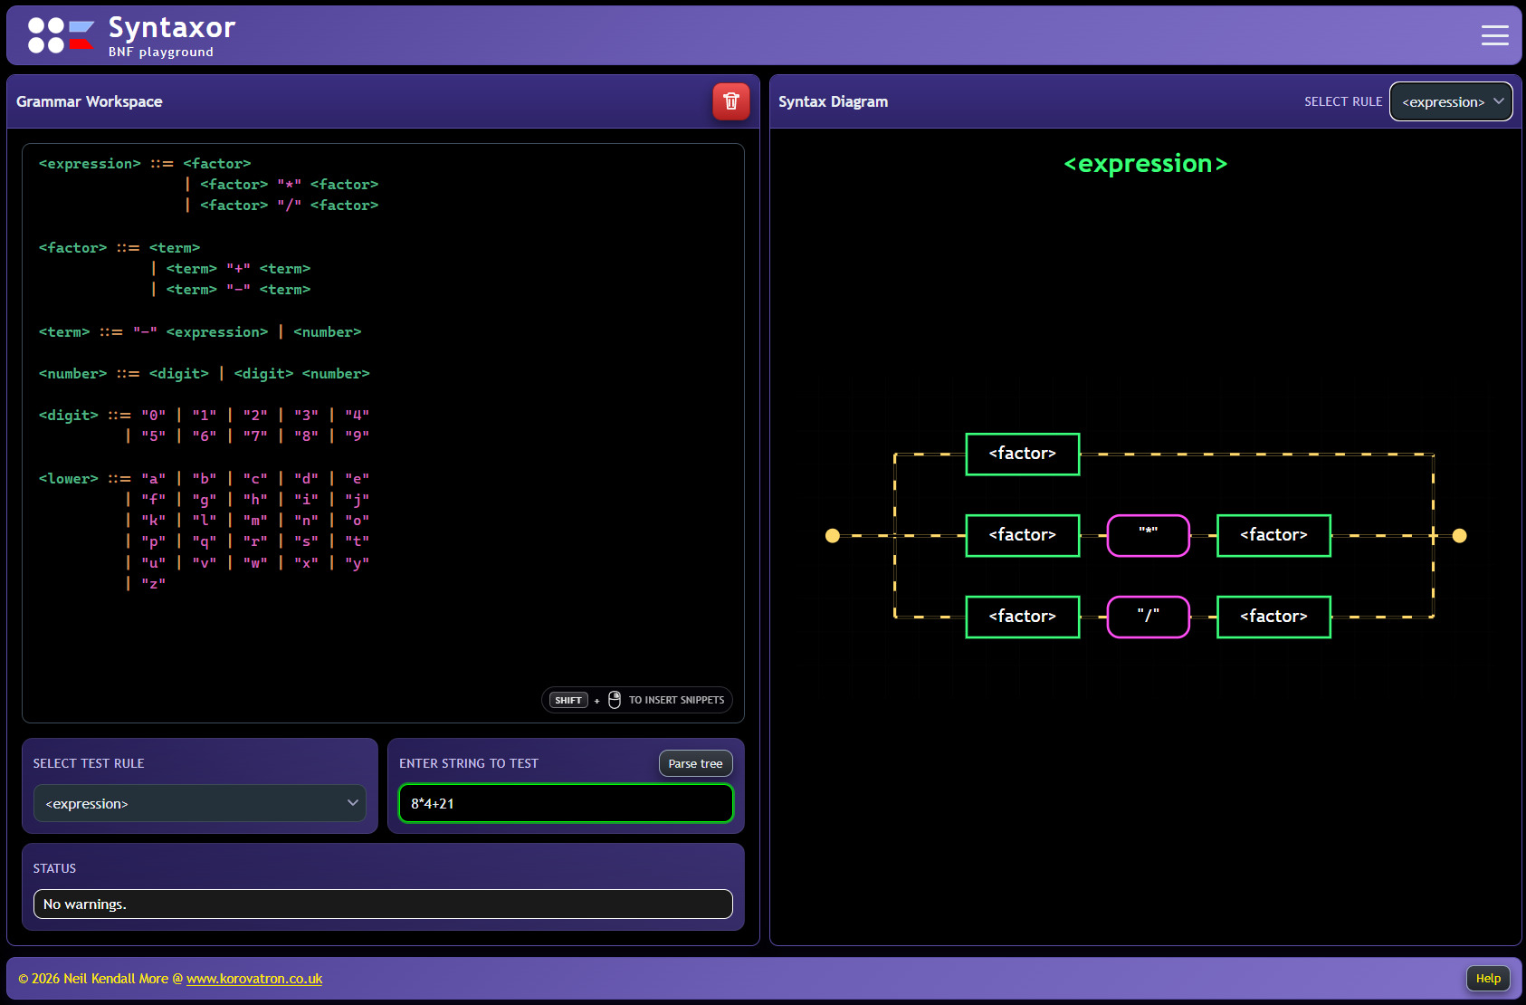Click the <factor> rule definition line

pos(119,248)
